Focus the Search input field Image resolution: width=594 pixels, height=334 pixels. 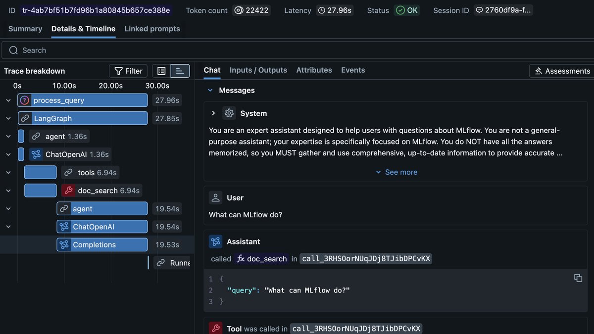click(x=297, y=50)
